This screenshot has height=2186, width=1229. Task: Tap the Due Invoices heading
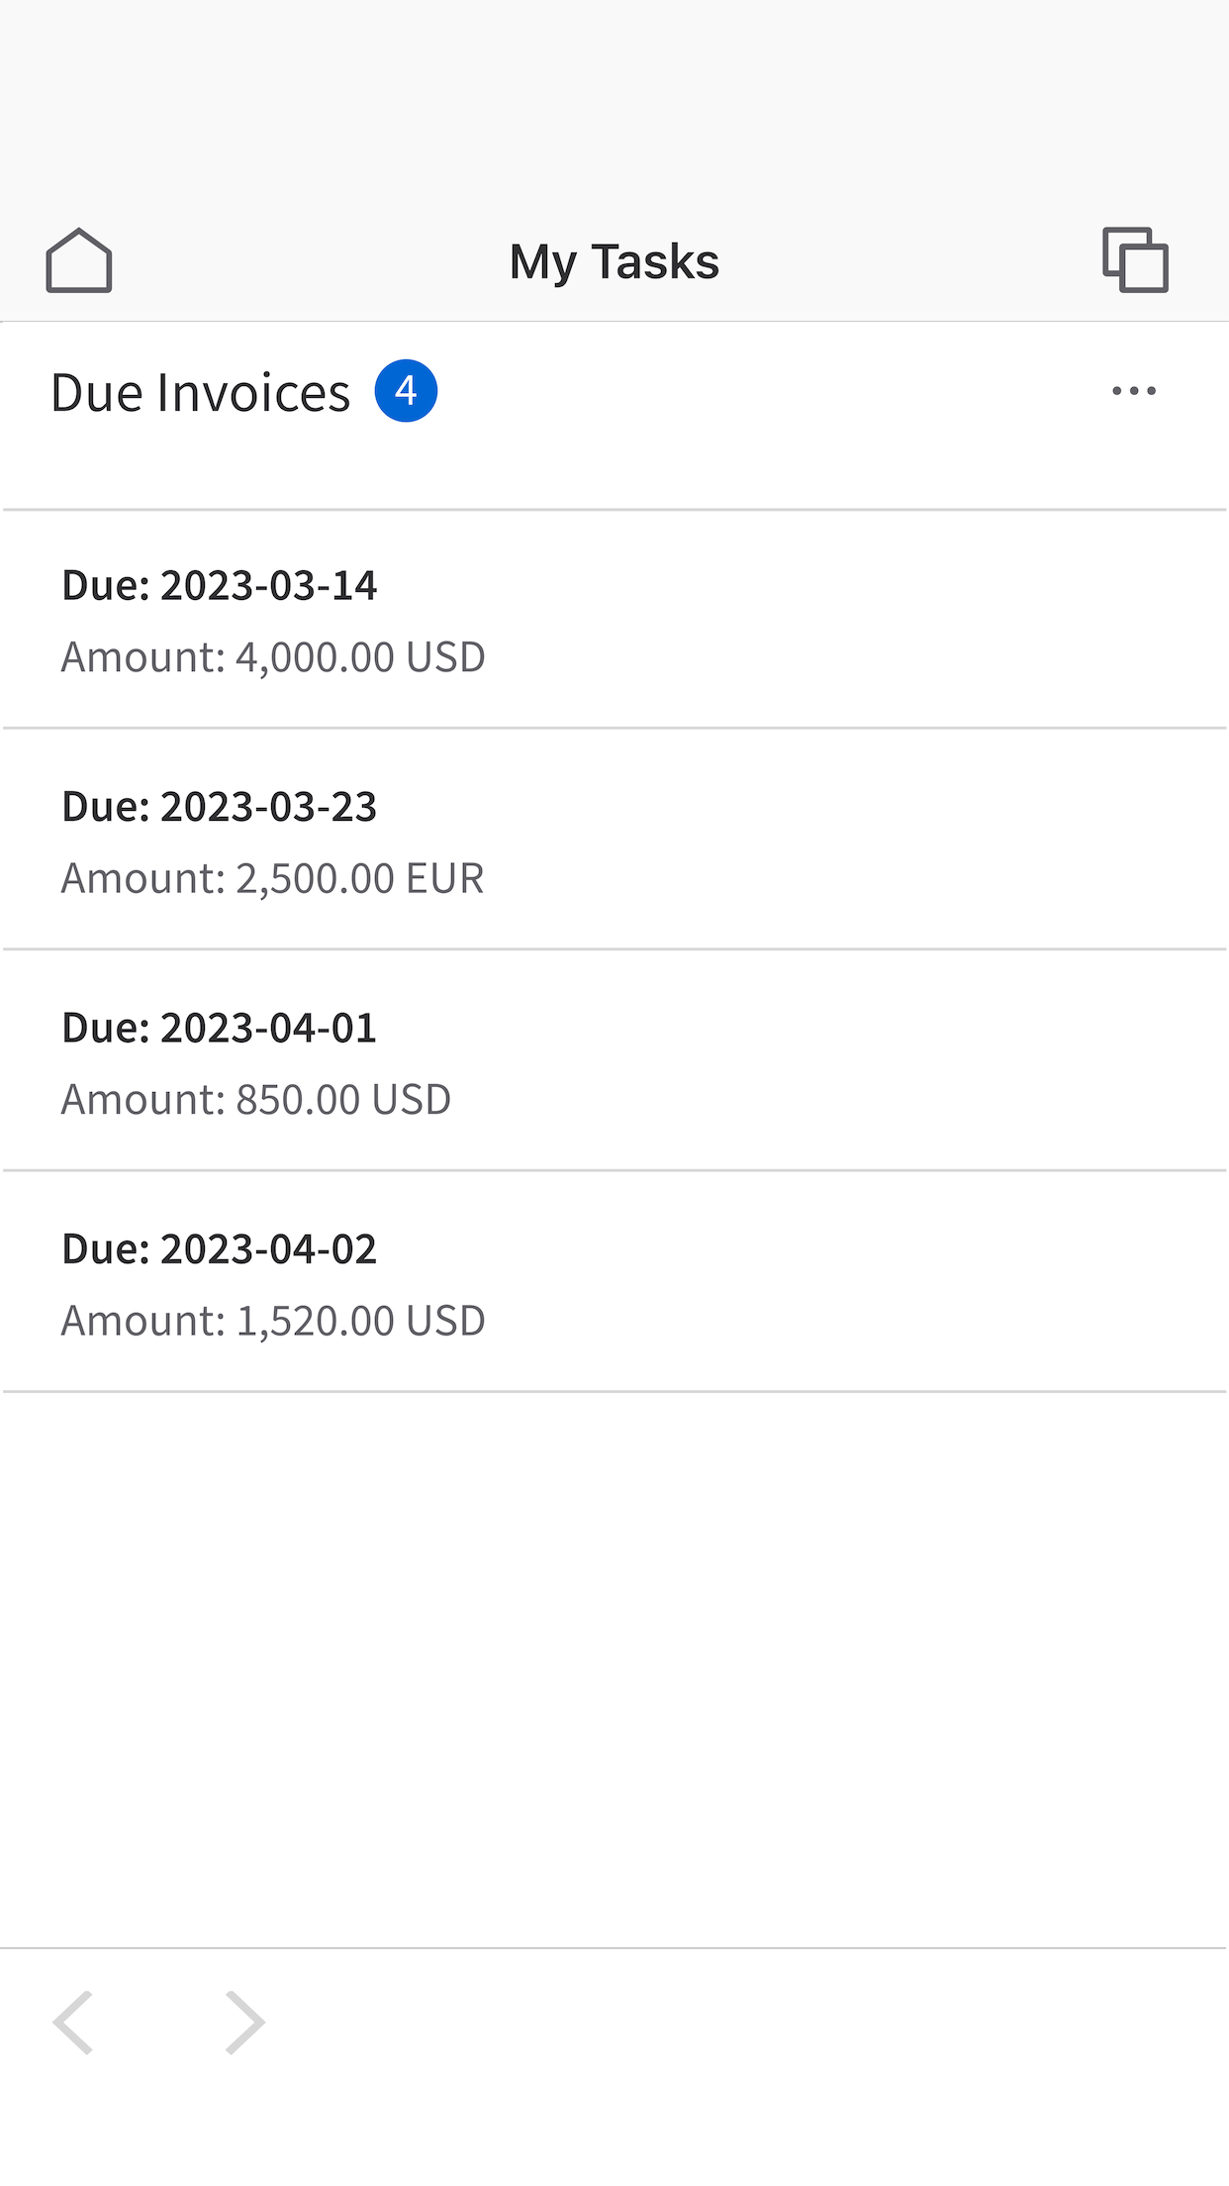click(201, 393)
